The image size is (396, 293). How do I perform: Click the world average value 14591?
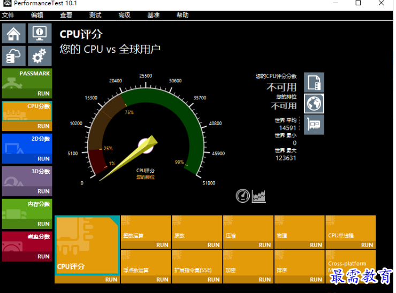click(x=287, y=128)
